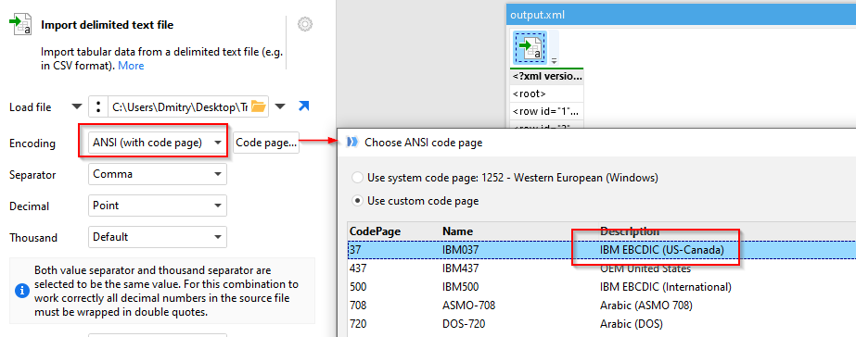856x337 pixels.
Task: Select the IBM037 code page row
Action: tap(602, 250)
